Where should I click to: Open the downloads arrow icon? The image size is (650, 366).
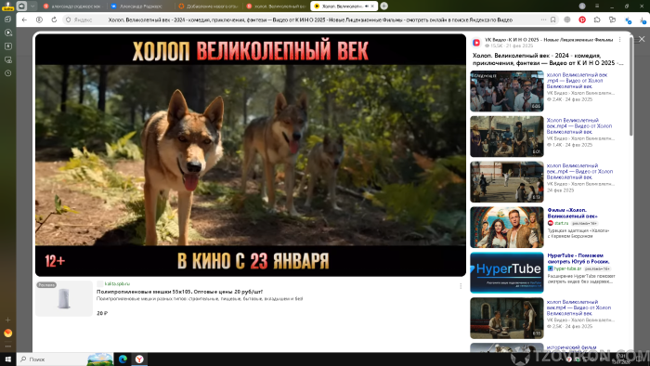pyautogui.click(x=643, y=20)
